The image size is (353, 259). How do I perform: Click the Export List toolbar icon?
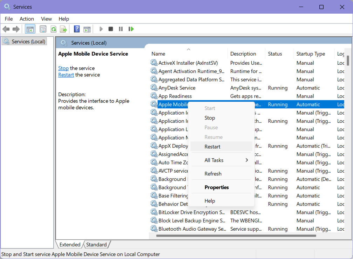point(63,29)
